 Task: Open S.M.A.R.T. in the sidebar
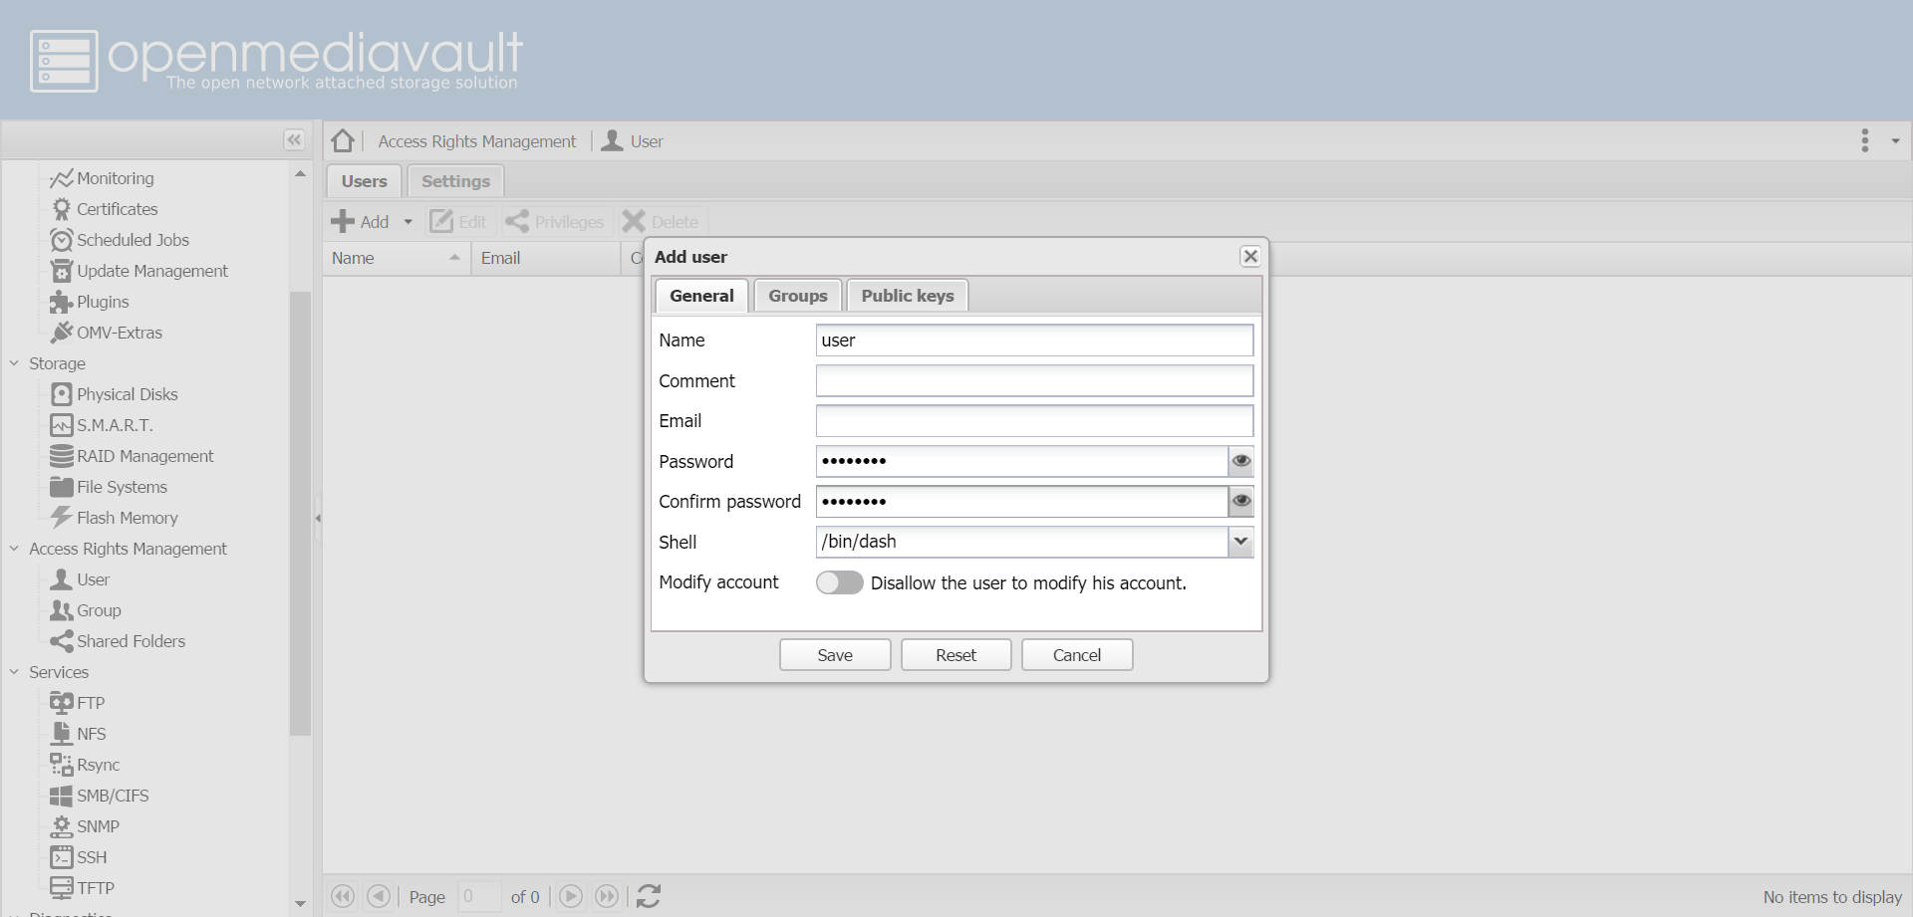coord(102,425)
